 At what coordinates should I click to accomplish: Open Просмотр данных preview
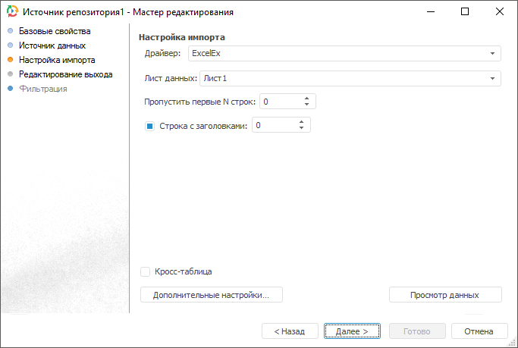444,295
